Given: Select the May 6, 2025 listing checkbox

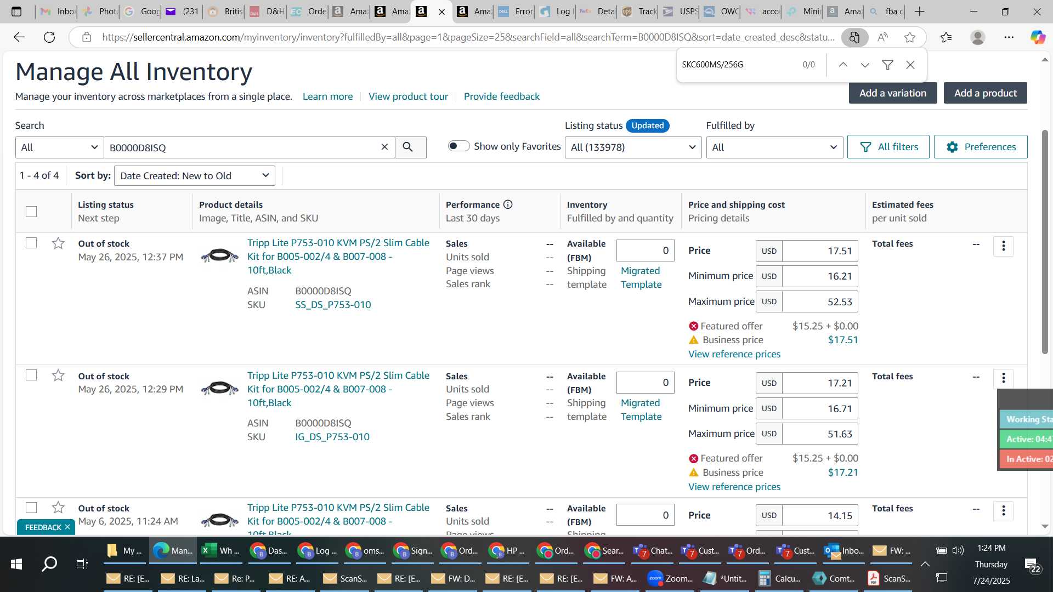Looking at the screenshot, I should 31,508.
